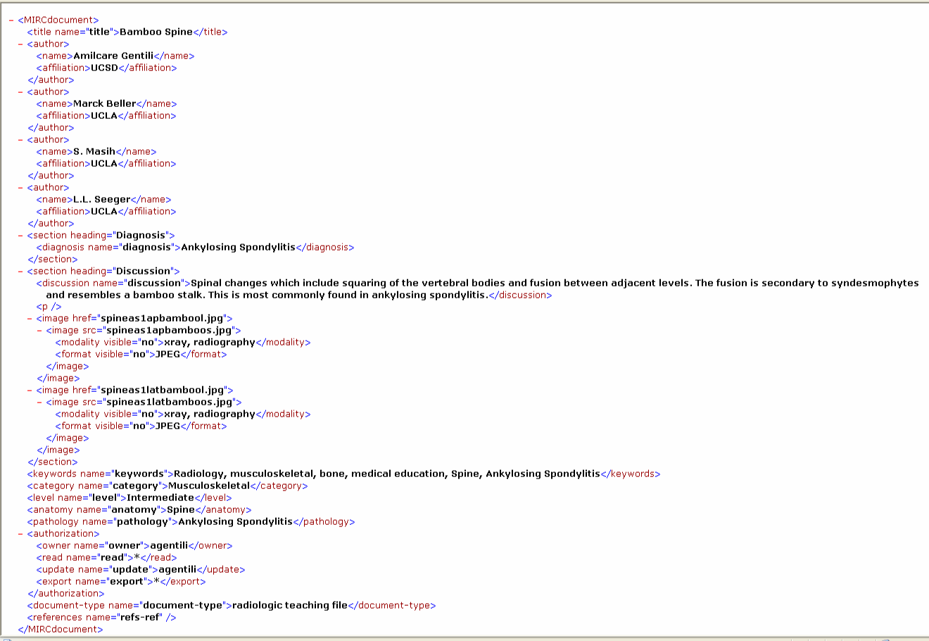
Task: Click Ankylosing Spondylitis in the diagnosis tag
Action: (x=238, y=247)
